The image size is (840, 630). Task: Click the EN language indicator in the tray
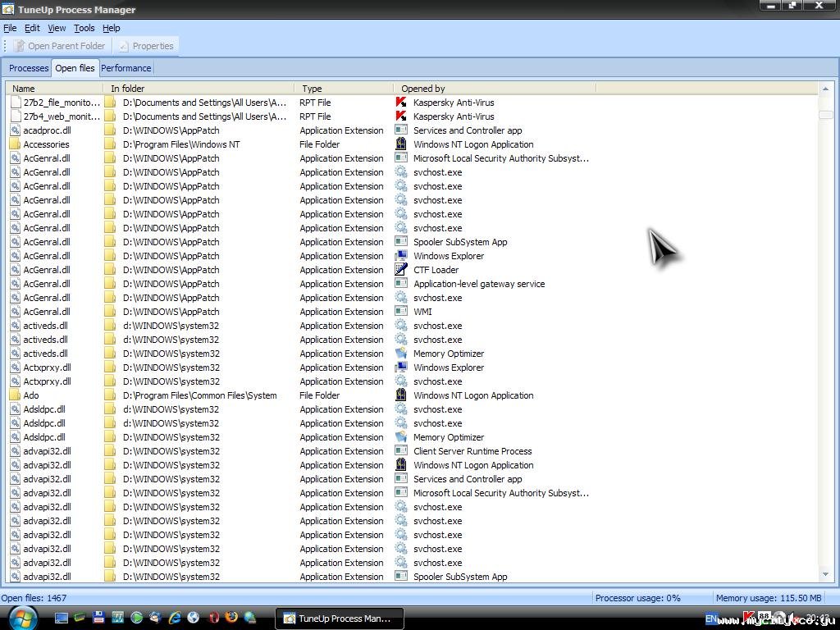tap(711, 619)
